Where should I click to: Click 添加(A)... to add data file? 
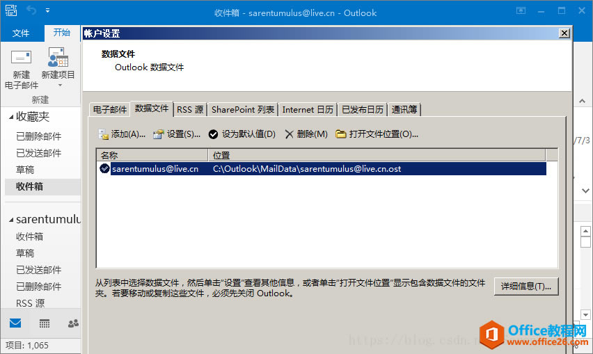tap(122, 134)
